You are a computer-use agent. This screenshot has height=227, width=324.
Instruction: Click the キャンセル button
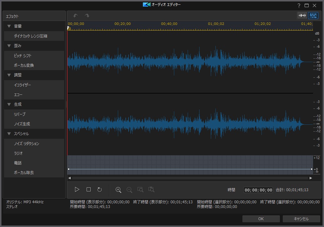pyautogui.click(x=301, y=219)
